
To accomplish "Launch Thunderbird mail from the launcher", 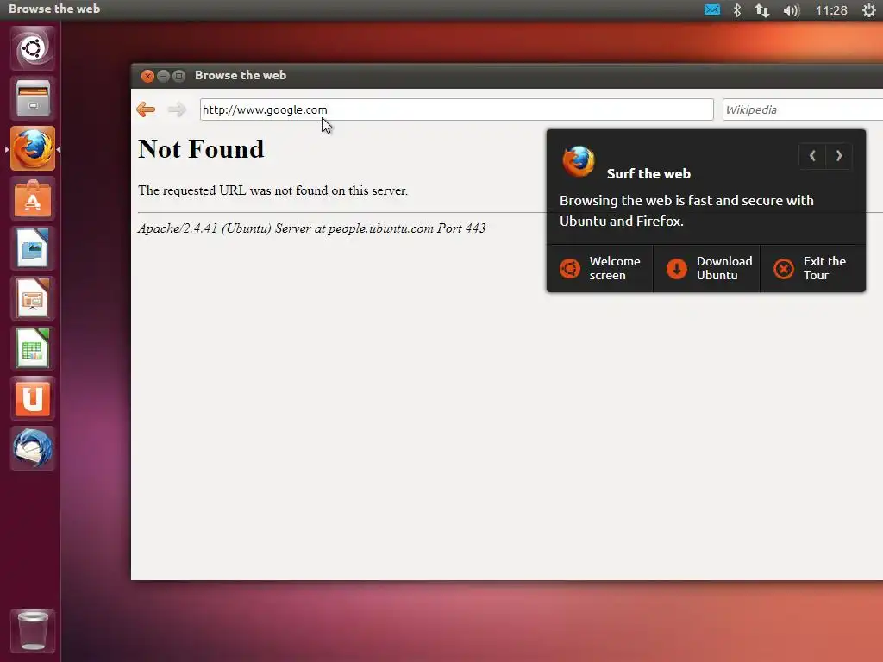I will (x=33, y=448).
